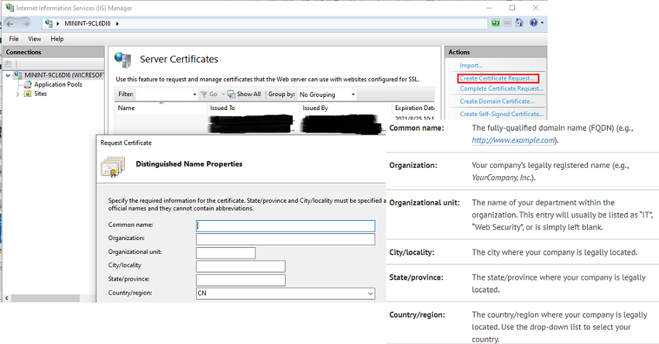Click the blue Help question icon
Screen dimensions: 659x344
533,23
